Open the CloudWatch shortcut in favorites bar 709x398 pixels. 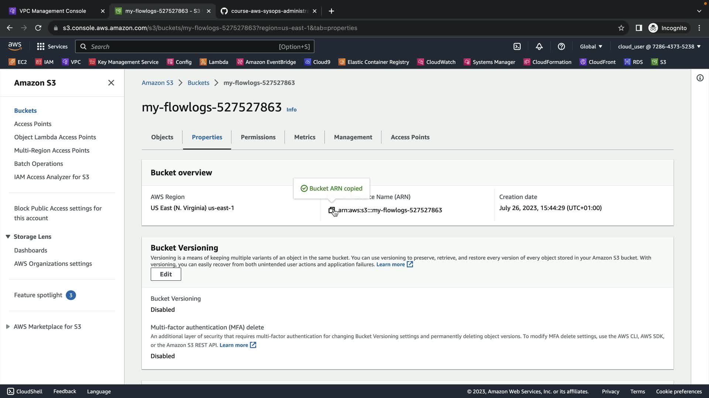(x=436, y=62)
